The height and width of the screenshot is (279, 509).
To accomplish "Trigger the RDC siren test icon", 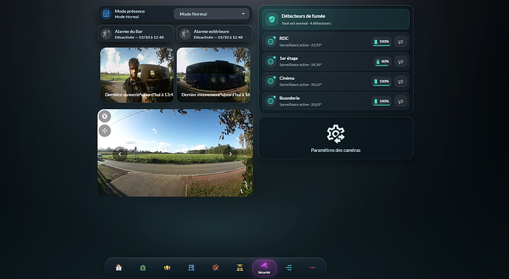I will [401, 41].
